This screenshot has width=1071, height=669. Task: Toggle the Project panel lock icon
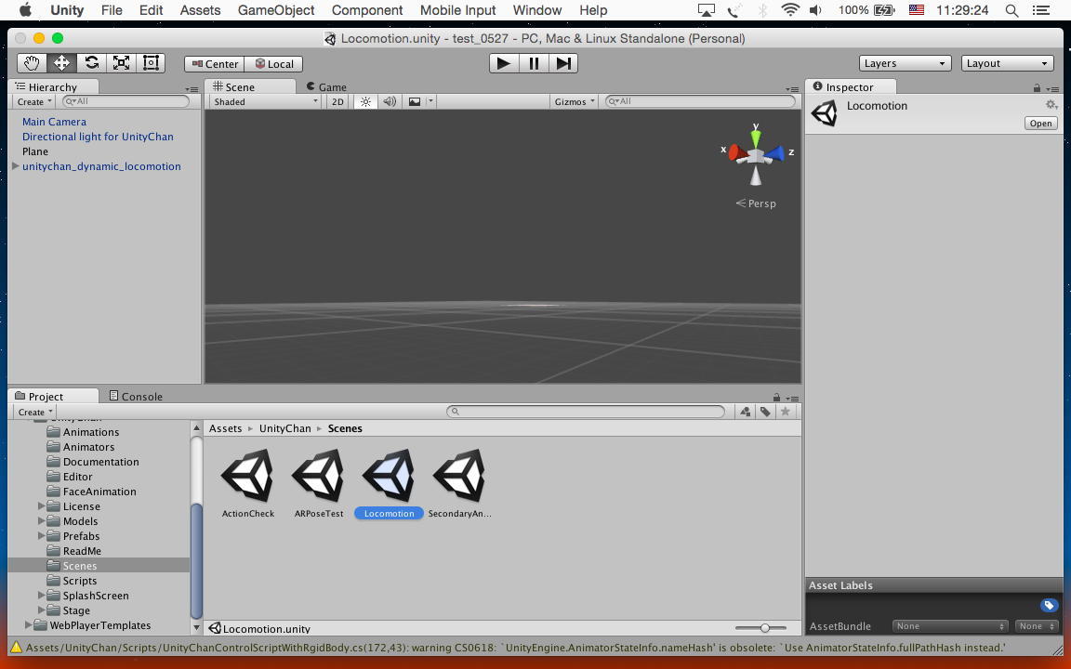coord(776,398)
